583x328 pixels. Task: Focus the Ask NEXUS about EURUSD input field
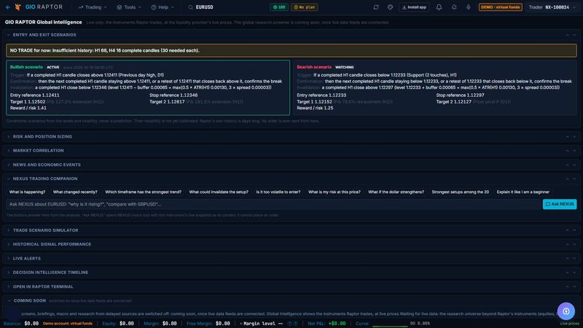point(273,204)
